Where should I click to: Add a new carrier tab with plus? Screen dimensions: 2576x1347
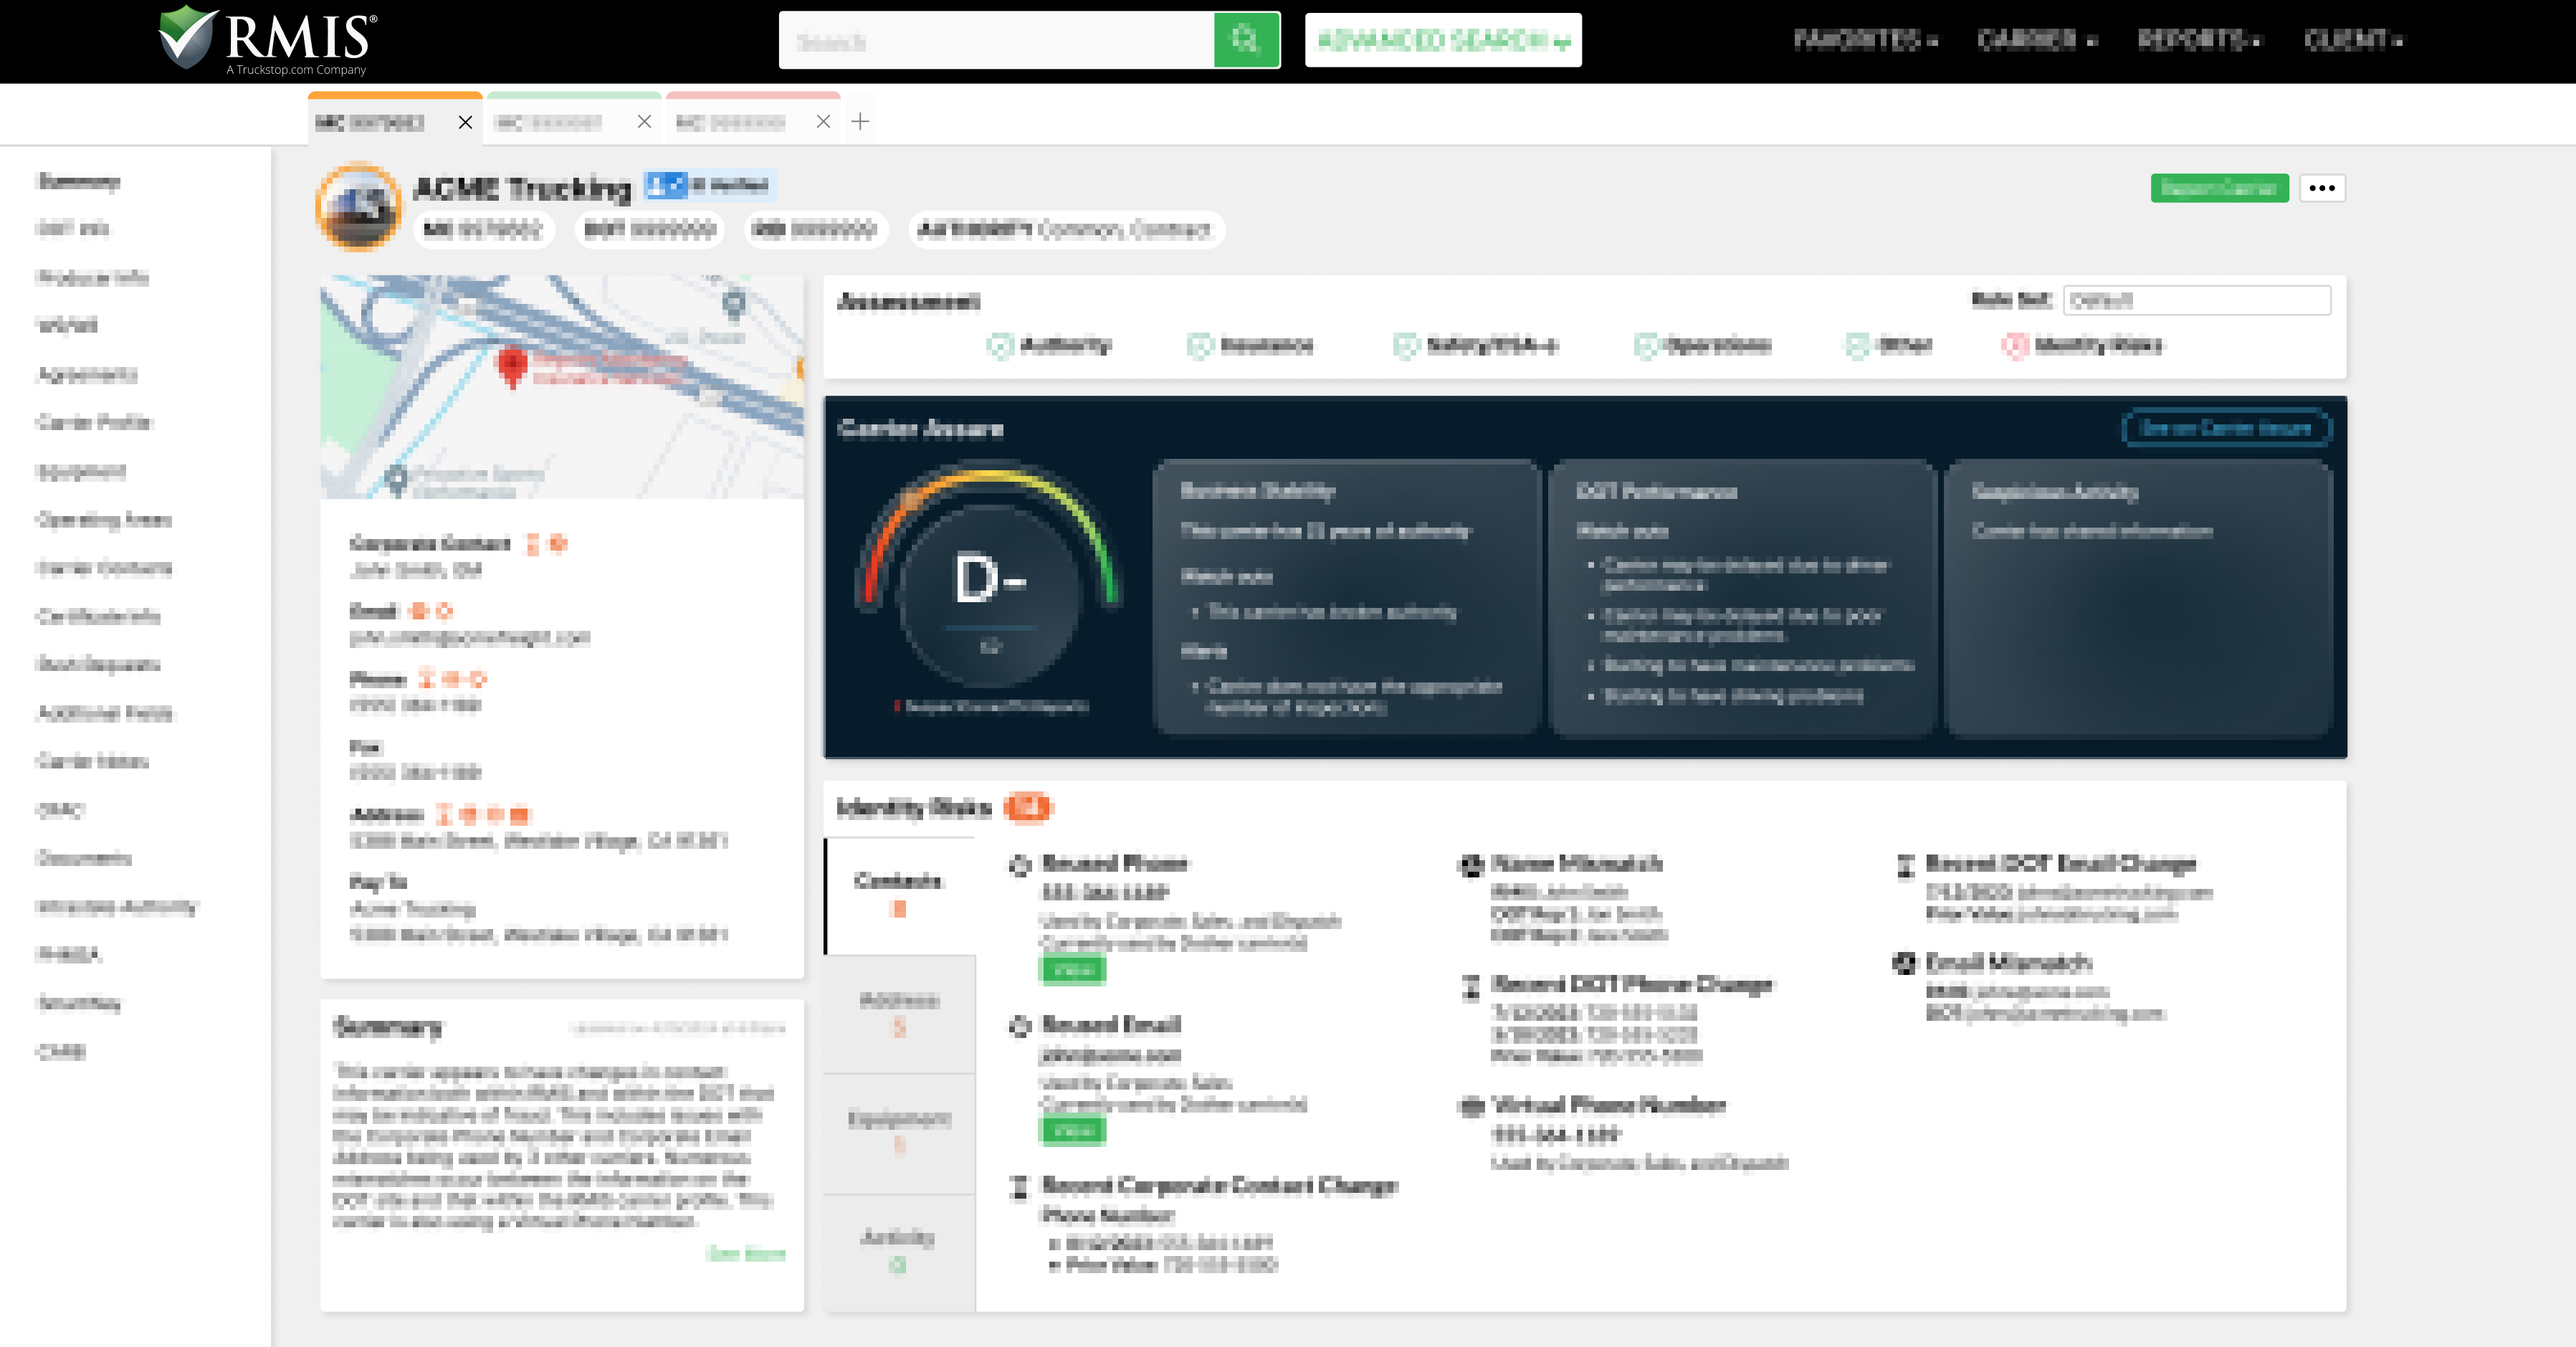(x=860, y=122)
